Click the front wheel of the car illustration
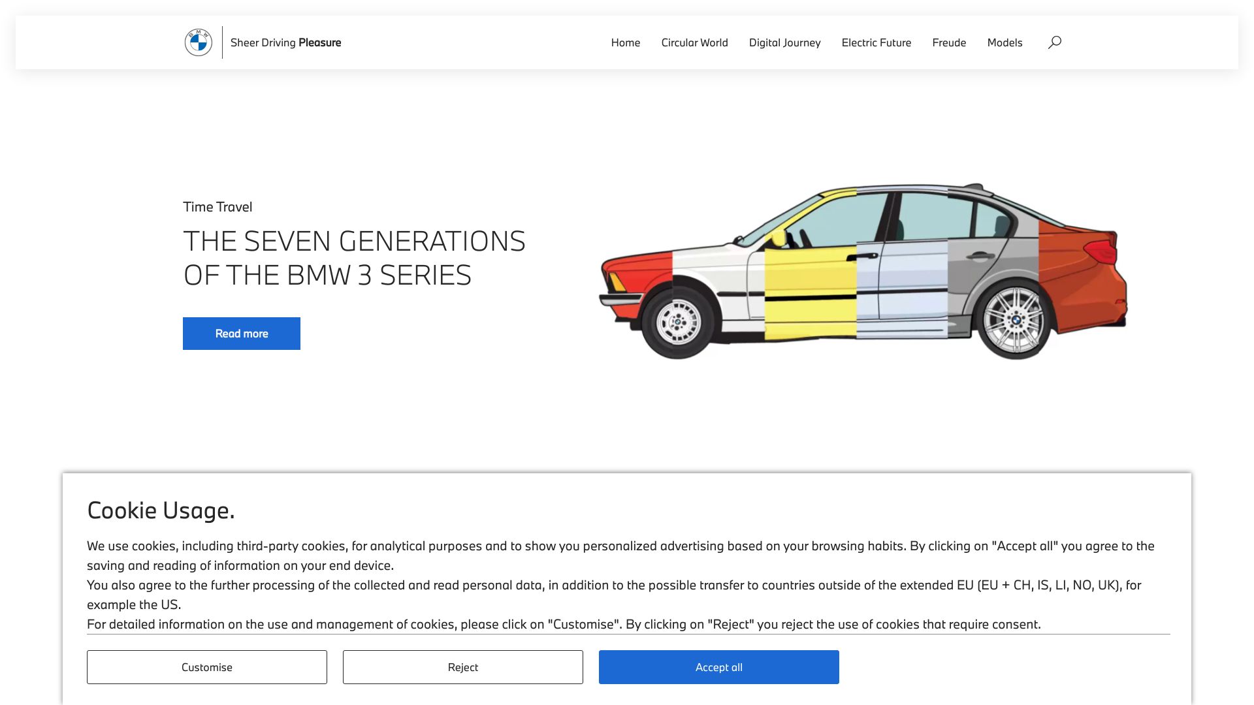The width and height of the screenshot is (1254, 705). pos(677,322)
